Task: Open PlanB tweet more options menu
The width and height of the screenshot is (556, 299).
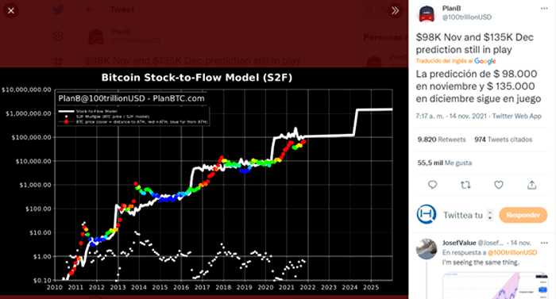Action: 544,9
